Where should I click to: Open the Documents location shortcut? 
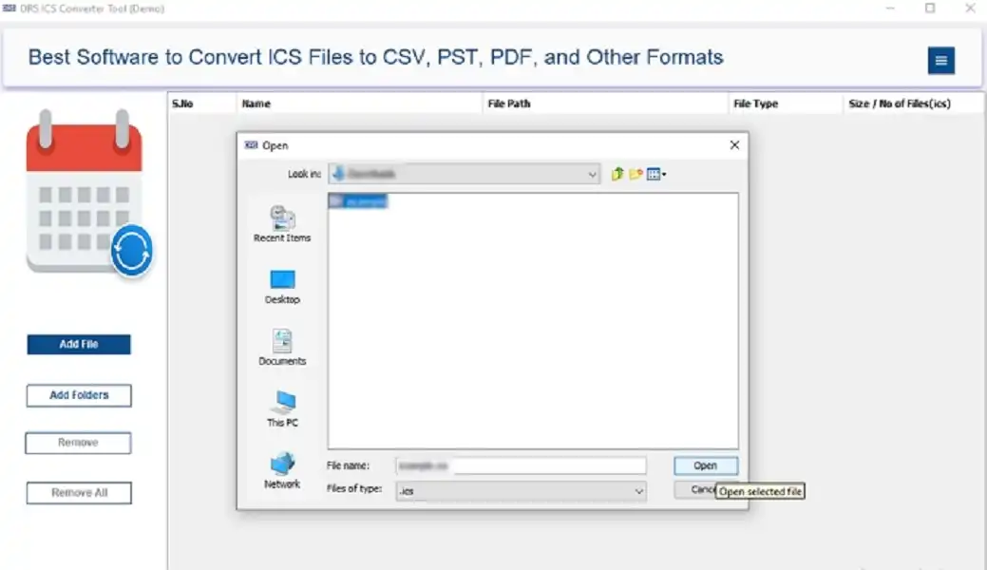282,347
